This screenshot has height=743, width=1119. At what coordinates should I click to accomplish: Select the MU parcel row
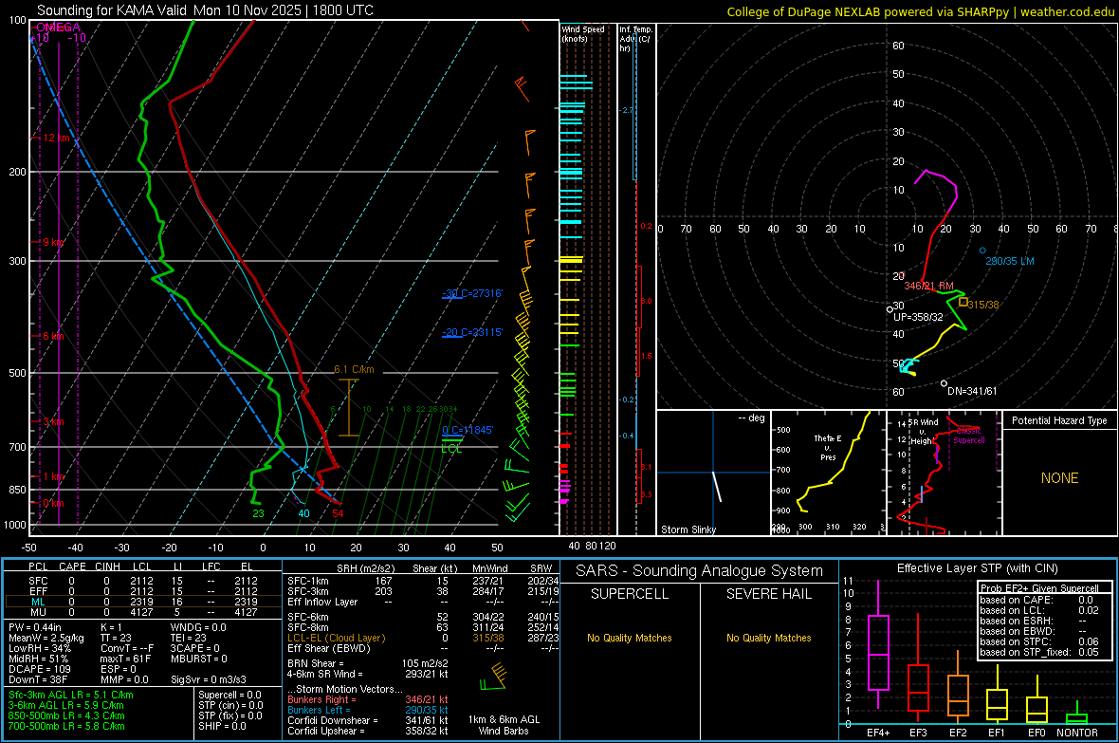coord(143,612)
